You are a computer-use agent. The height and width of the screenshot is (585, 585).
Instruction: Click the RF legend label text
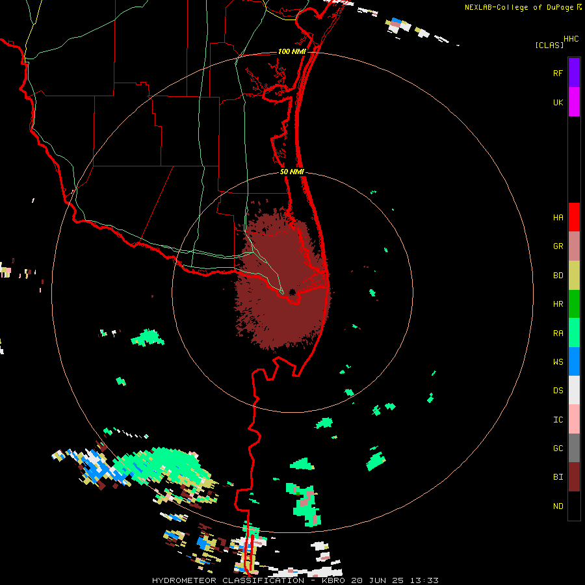tap(558, 73)
